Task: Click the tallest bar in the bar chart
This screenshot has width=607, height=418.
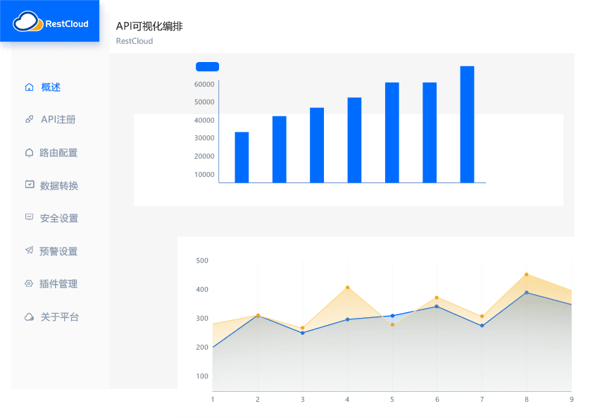Action: (x=467, y=124)
